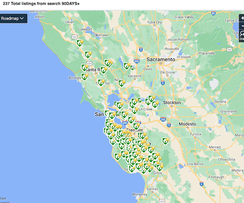Select listing marker covering the Napa label
This screenshot has height=203, width=244.
[x=122, y=83]
